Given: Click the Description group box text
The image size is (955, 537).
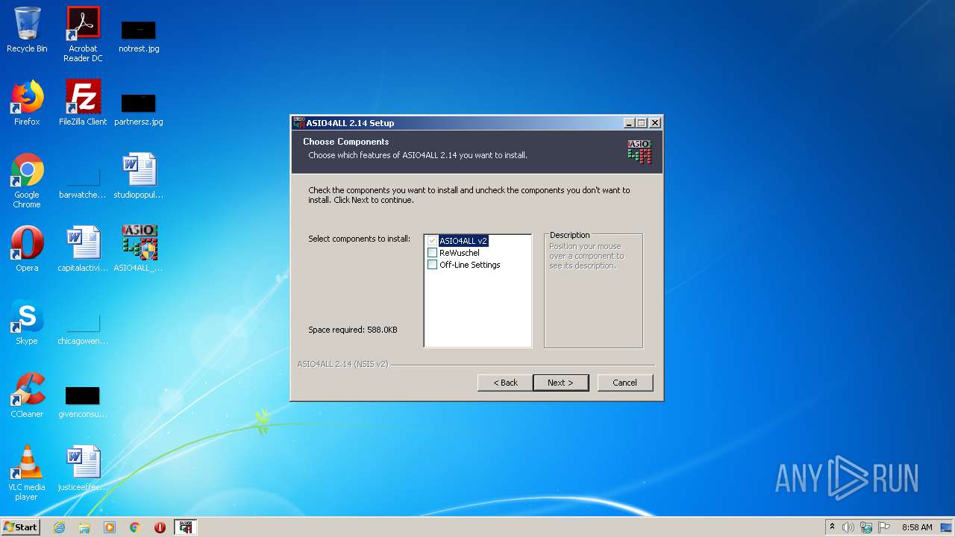Looking at the screenshot, I should pos(569,235).
